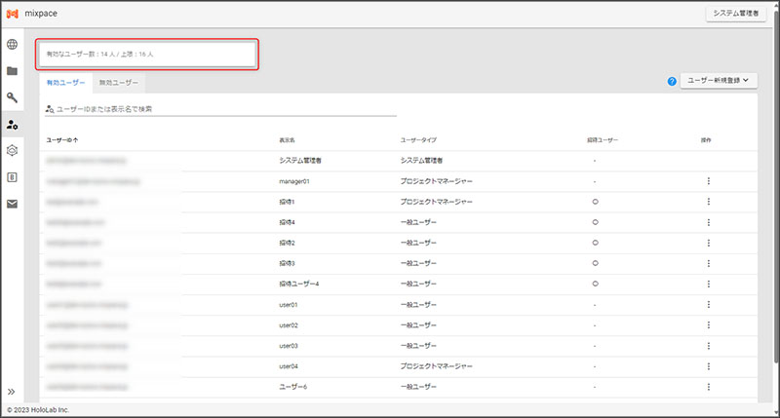Click the hexagon settings sidebar icon

pyautogui.click(x=13, y=150)
